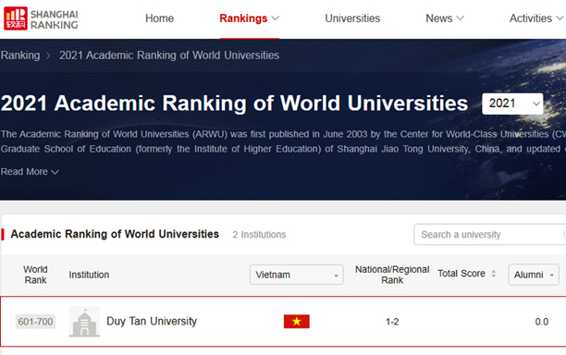Click the World Rank column header

[x=35, y=275]
